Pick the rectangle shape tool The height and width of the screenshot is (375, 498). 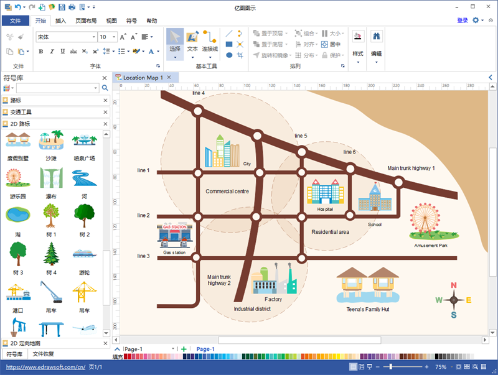229,44
